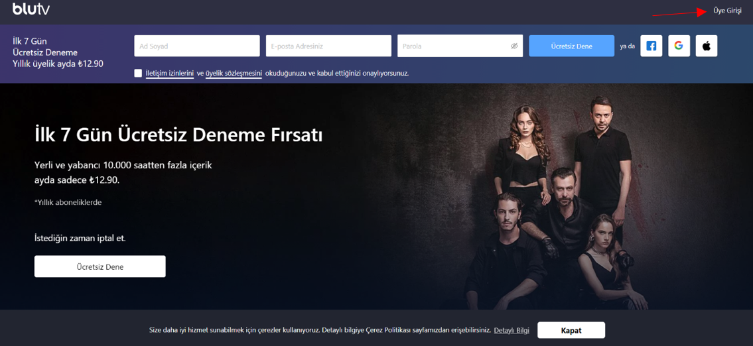Click the Yıllık üyelik ayda ₺12.90 text
This screenshot has width=753, height=346.
click(58, 64)
